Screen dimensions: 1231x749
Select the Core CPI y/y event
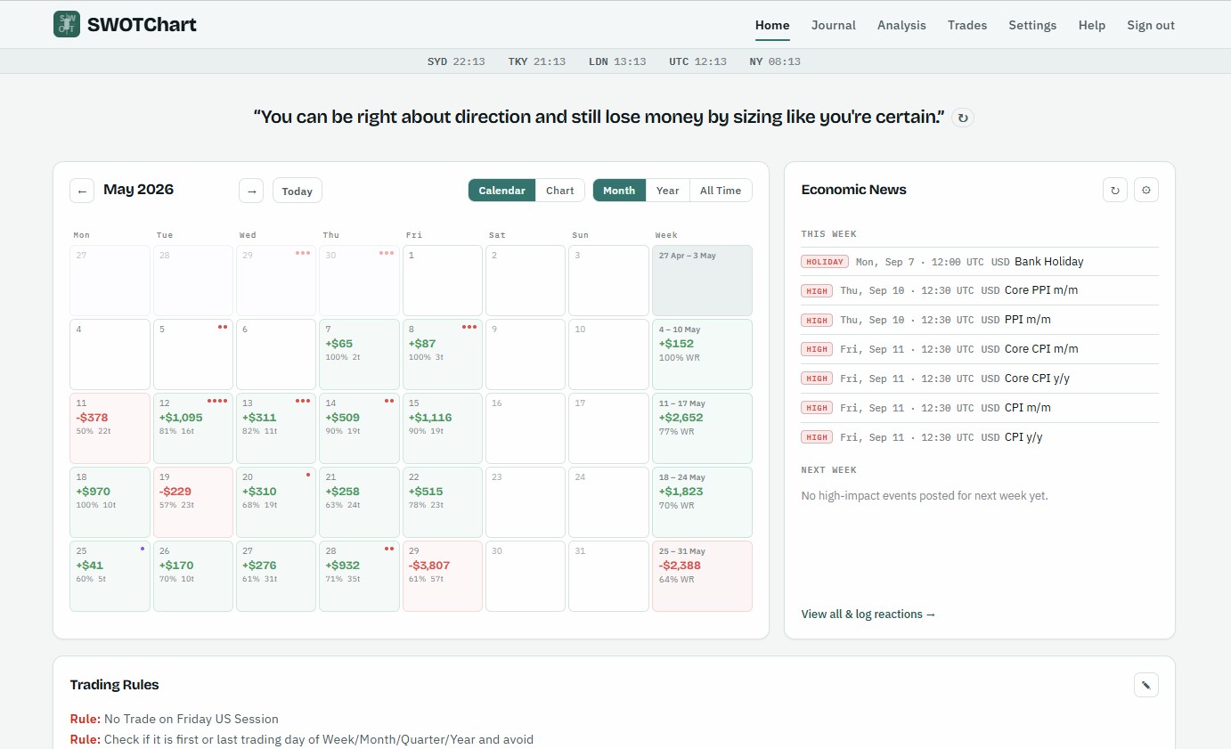[980, 379]
